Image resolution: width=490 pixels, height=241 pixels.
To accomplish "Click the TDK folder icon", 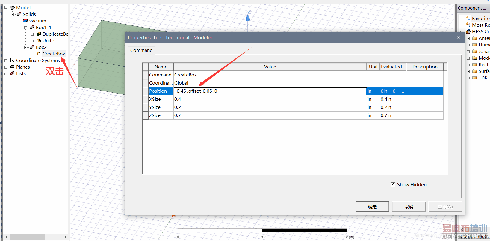I will (x=475, y=78).
